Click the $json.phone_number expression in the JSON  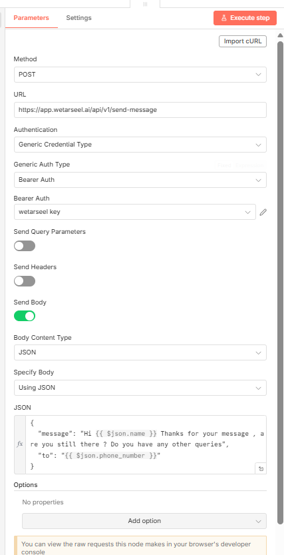coord(111,456)
